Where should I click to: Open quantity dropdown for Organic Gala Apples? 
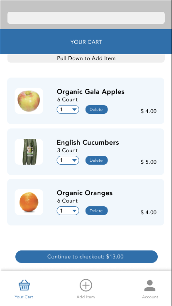click(x=68, y=110)
